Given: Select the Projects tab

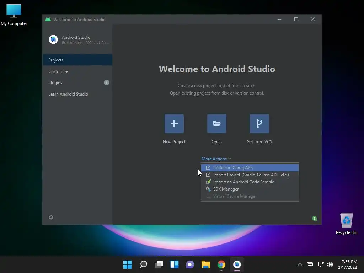Looking at the screenshot, I should click(x=77, y=60).
